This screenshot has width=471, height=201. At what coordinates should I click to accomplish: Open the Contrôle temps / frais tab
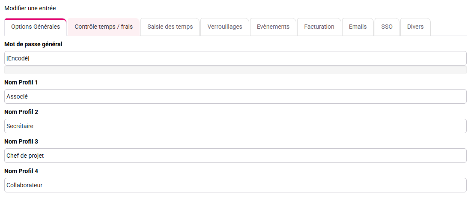(104, 27)
